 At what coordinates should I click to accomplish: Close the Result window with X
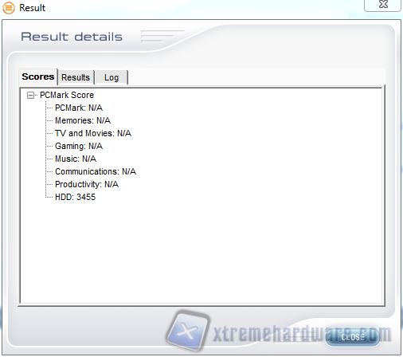pos(383,5)
